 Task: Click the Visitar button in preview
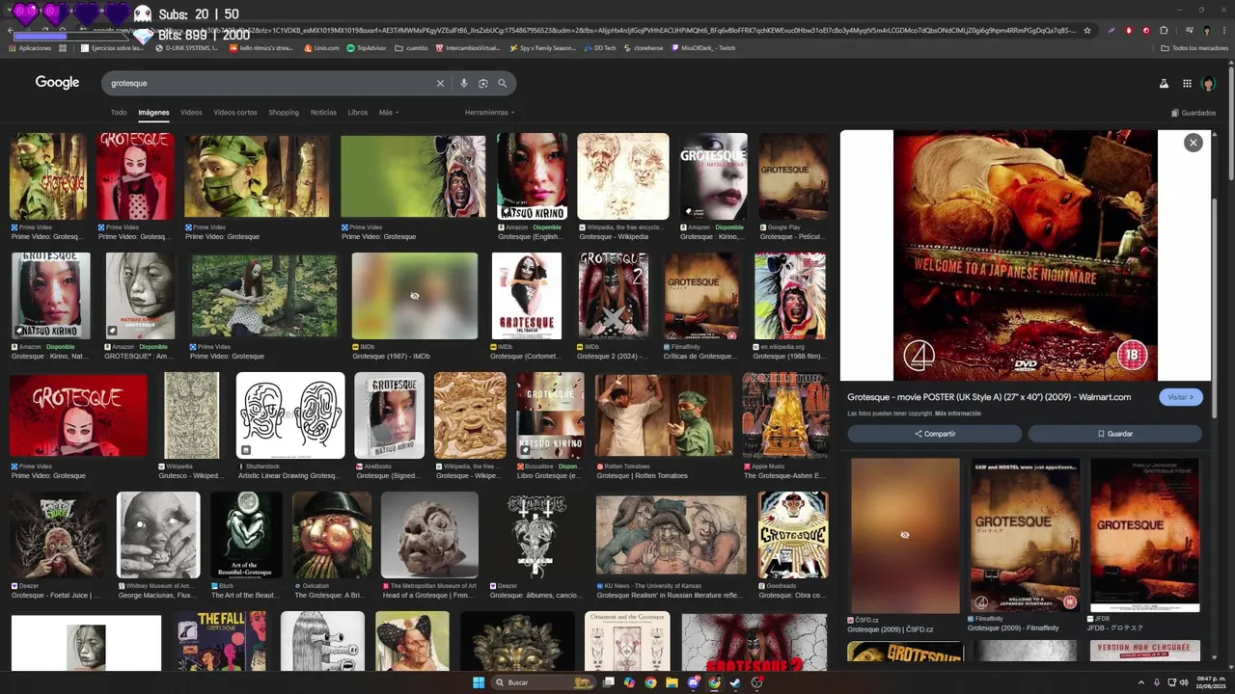[1181, 397]
